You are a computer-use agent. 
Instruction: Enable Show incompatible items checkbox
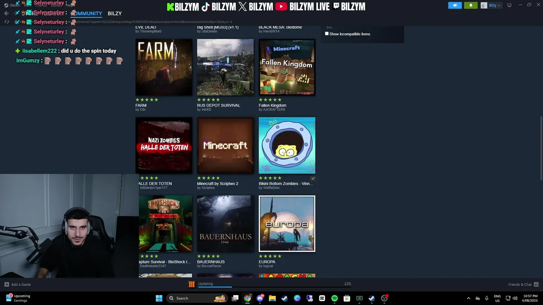pos(327,33)
